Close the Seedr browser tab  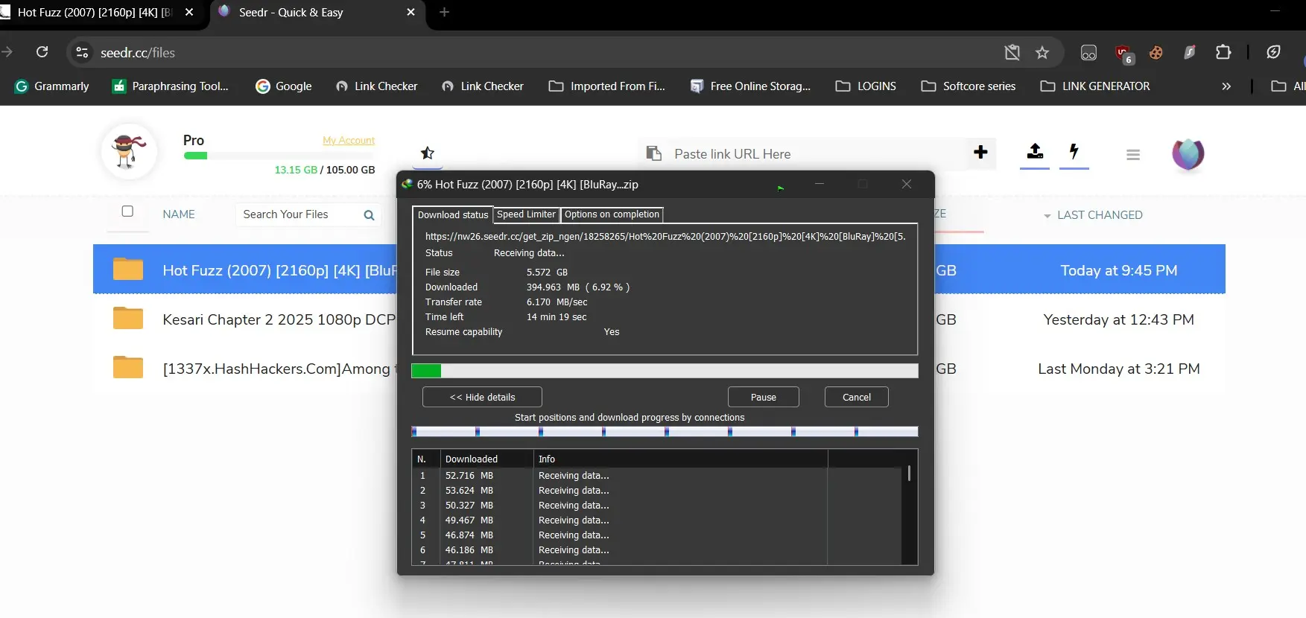click(410, 13)
